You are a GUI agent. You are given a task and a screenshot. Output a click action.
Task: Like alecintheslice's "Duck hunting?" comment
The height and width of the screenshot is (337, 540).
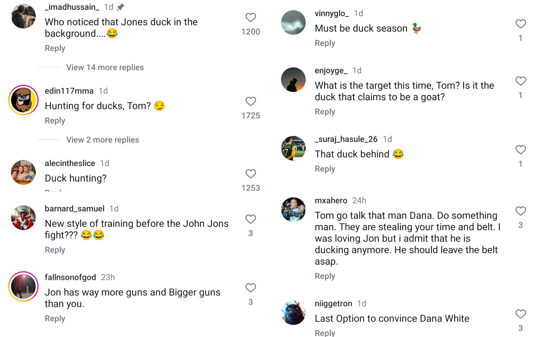(250, 174)
